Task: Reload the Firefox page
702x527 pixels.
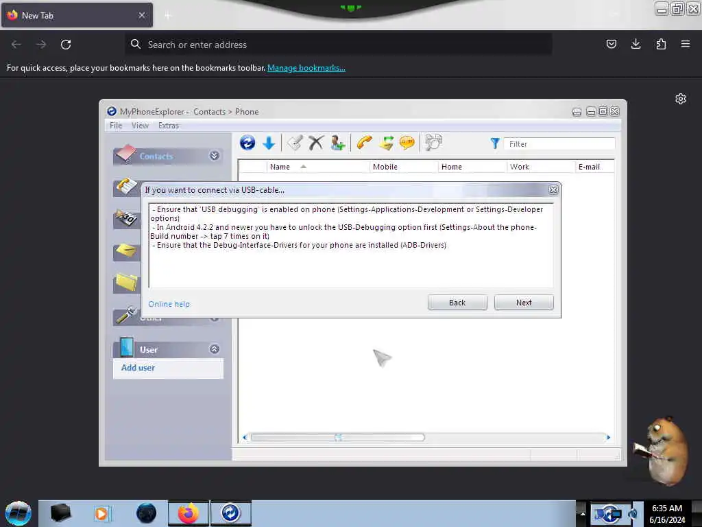Action: pyautogui.click(x=66, y=45)
